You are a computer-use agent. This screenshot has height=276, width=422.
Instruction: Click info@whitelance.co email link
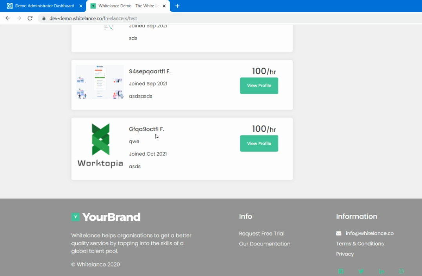click(x=369, y=233)
